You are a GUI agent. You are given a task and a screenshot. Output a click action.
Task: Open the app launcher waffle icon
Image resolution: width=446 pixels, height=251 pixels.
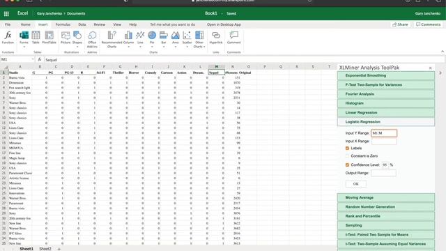pos(6,14)
